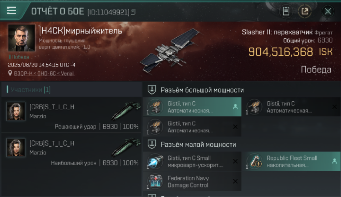Open the clipboard report icon

click(x=286, y=11)
